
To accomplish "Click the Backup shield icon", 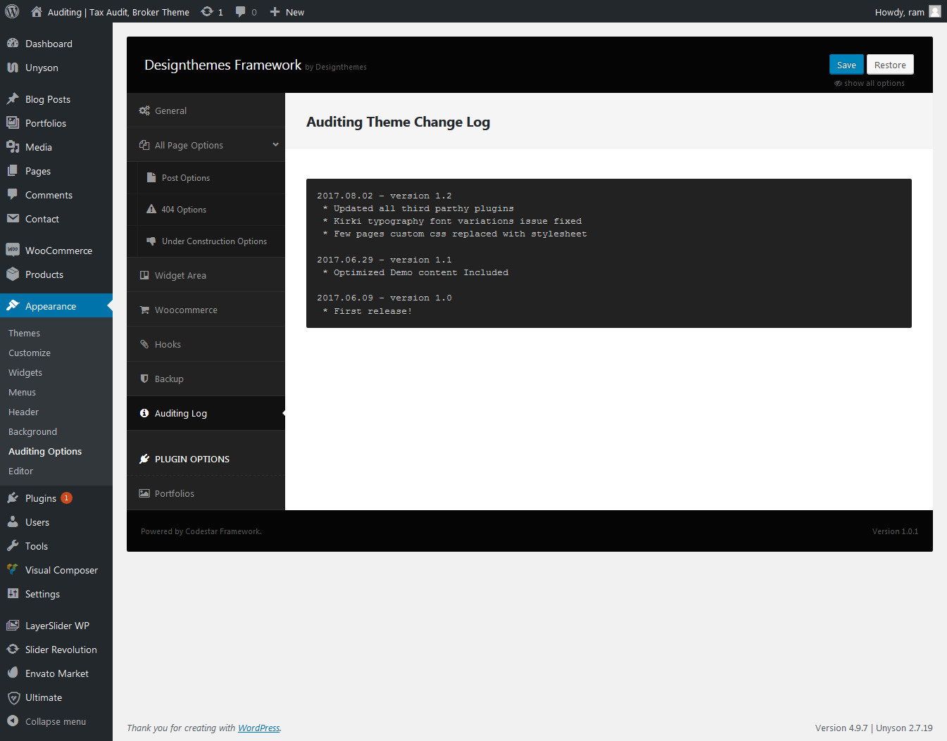I will click(x=144, y=379).
